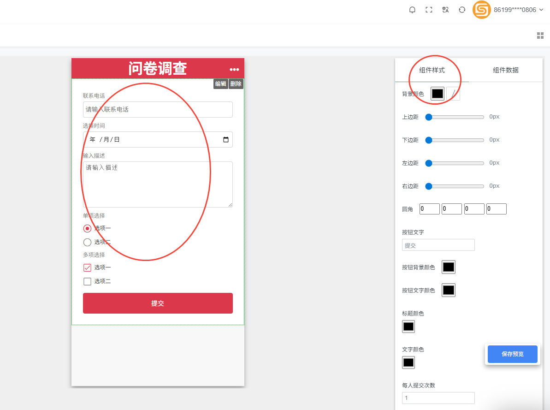Open the 背景颜色 color swatch
Screen dimensions: 550x410
pyautogui.click(x=438, y=94)
